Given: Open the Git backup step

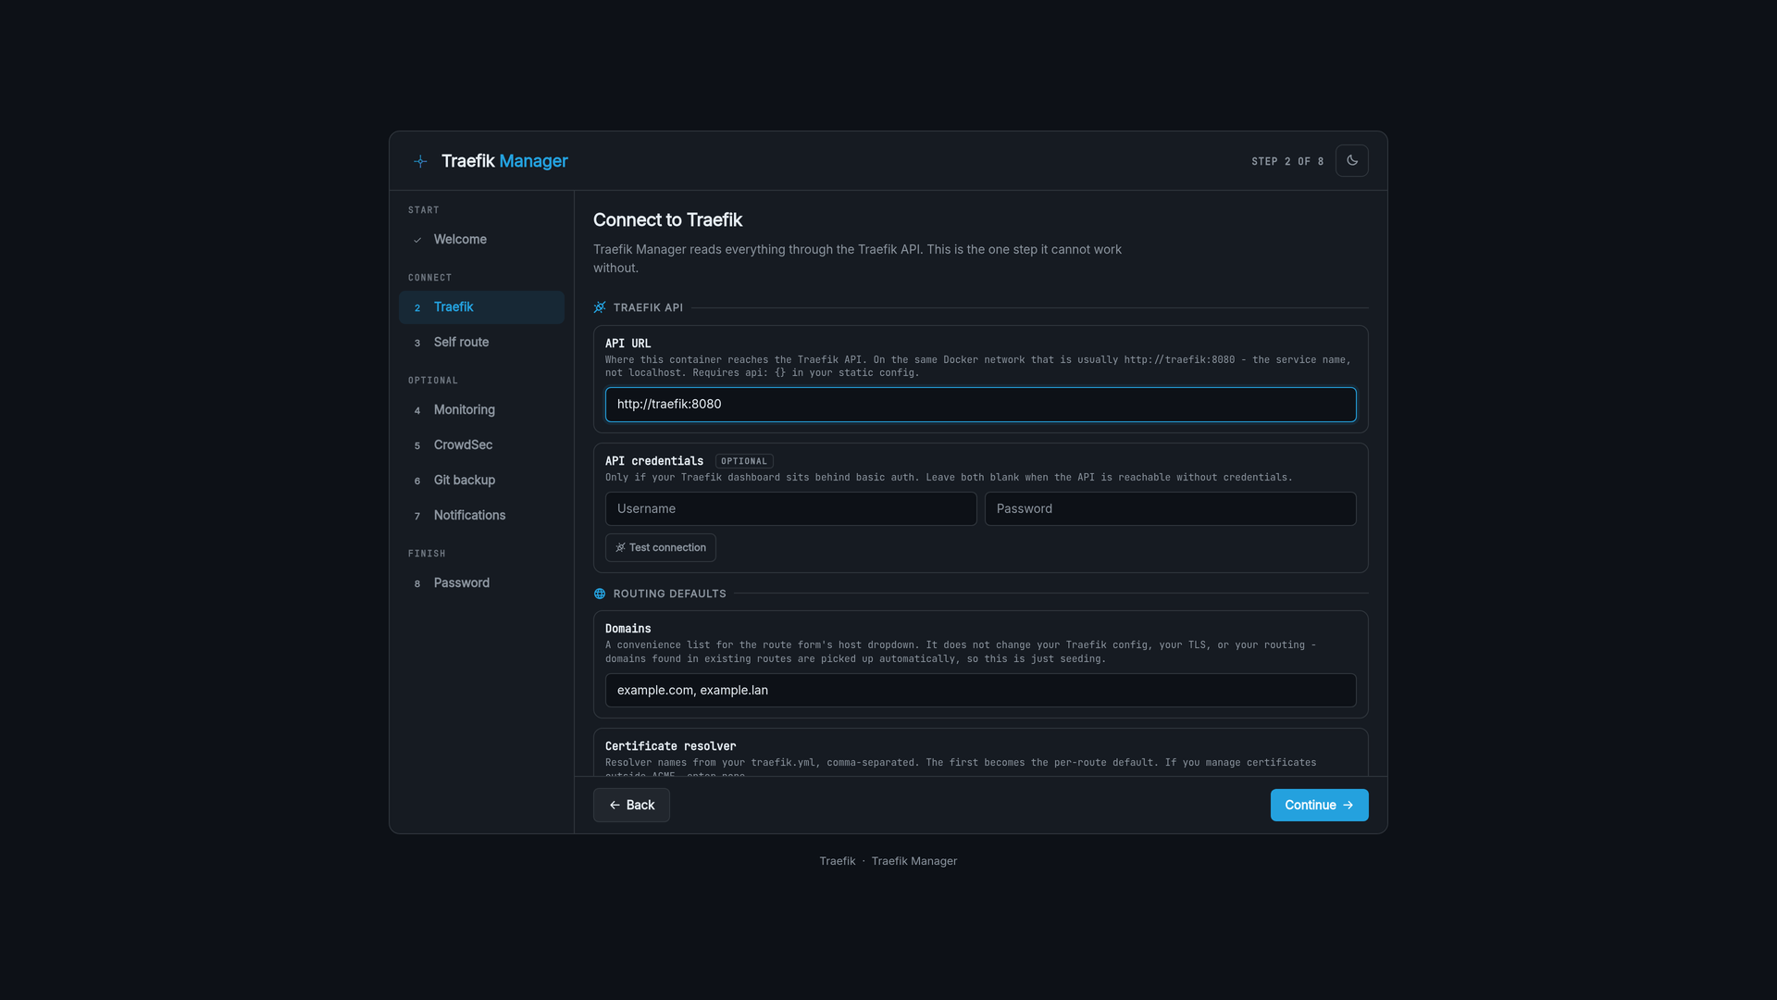Looking at the screenshot, I should (481, 481).
